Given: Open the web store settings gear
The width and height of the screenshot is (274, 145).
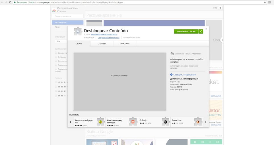Looking at the screenshot, I should pyautogui.click(x=220, y=8).
